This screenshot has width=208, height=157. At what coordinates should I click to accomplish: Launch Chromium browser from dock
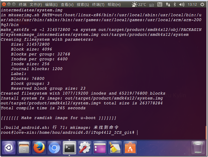pyautogui.click(x=54, y=148)
